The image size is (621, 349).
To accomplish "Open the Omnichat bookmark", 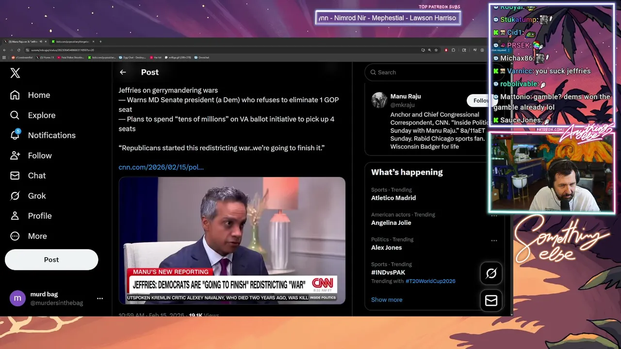I will pyautogui.click(x=201, y=57).
